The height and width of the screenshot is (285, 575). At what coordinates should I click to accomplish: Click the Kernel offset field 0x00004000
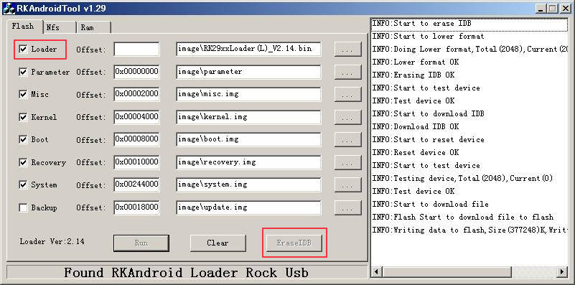coord(137,118)
